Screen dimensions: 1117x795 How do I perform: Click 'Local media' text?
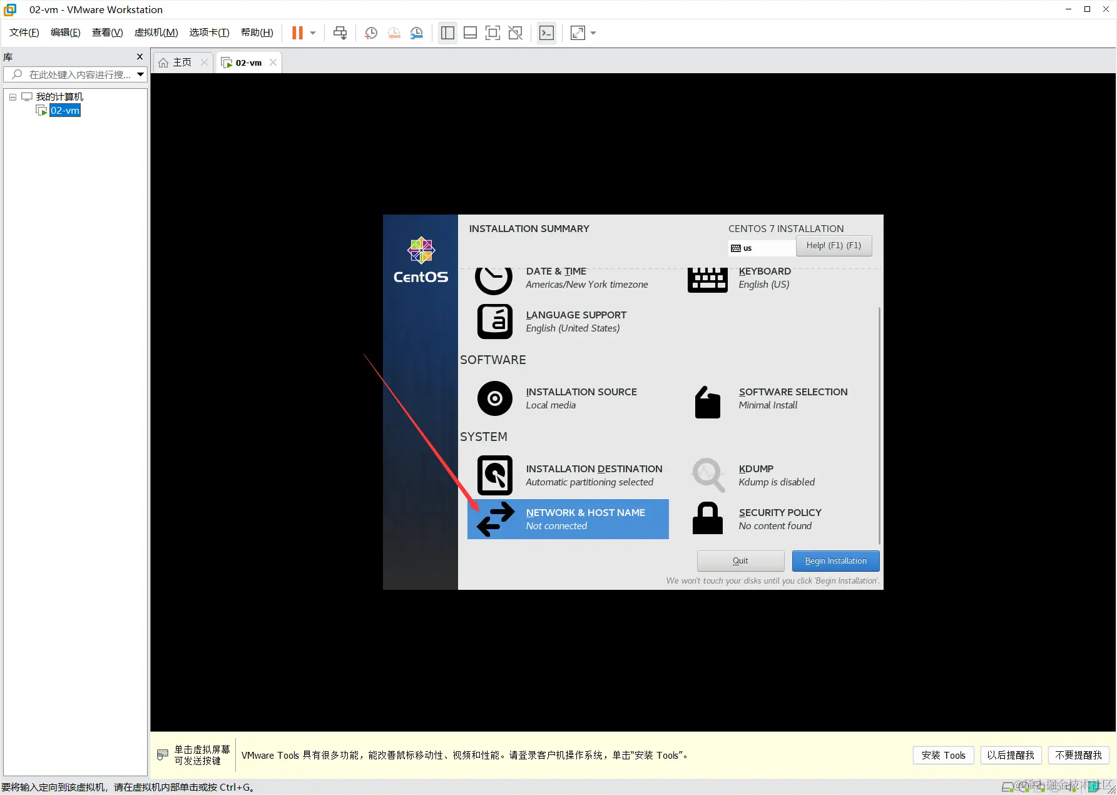(x=551, y=405)
